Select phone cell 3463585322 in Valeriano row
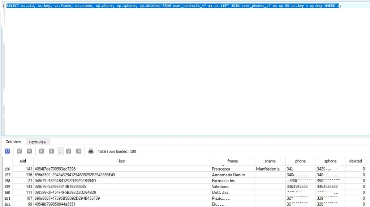 pyautogui.click(x=301, y=186)
